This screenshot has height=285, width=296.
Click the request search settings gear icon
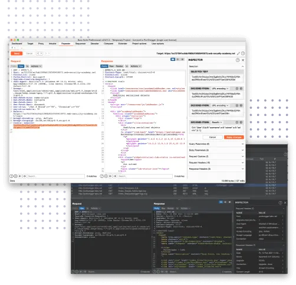15,176
